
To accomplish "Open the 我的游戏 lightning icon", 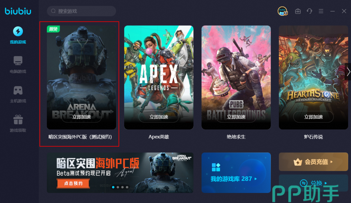I will 18,31.
